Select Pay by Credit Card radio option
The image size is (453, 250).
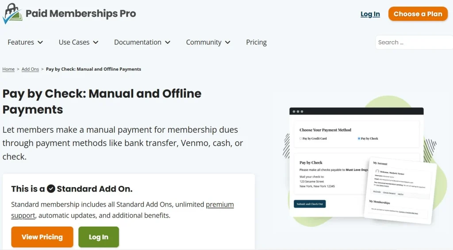pos(301,138)
